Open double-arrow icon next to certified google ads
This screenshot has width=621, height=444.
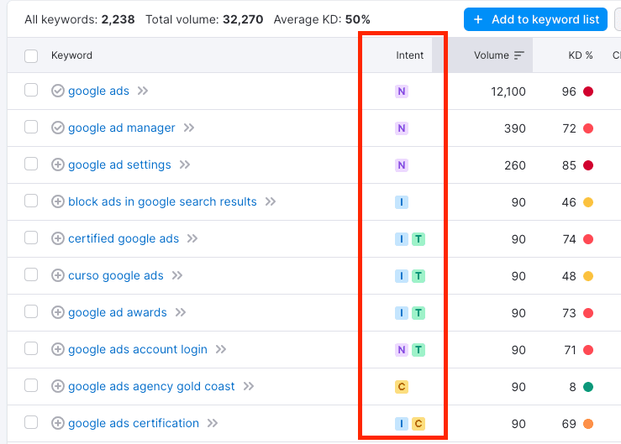tap(192, 238)
